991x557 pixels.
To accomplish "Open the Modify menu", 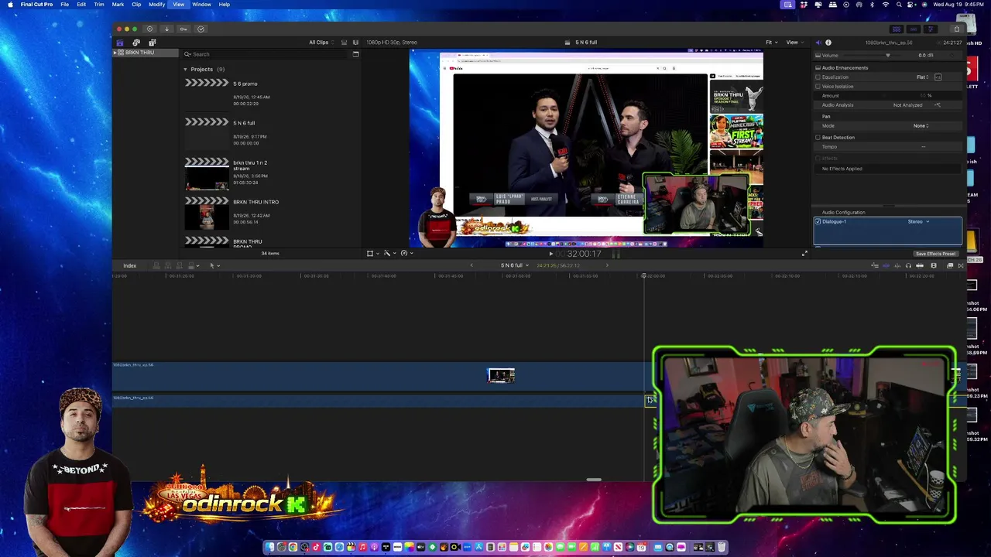I will [x=156, y=5].
